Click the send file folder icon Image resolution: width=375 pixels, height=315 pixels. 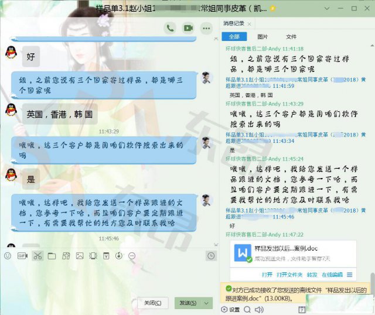(52, 256)
